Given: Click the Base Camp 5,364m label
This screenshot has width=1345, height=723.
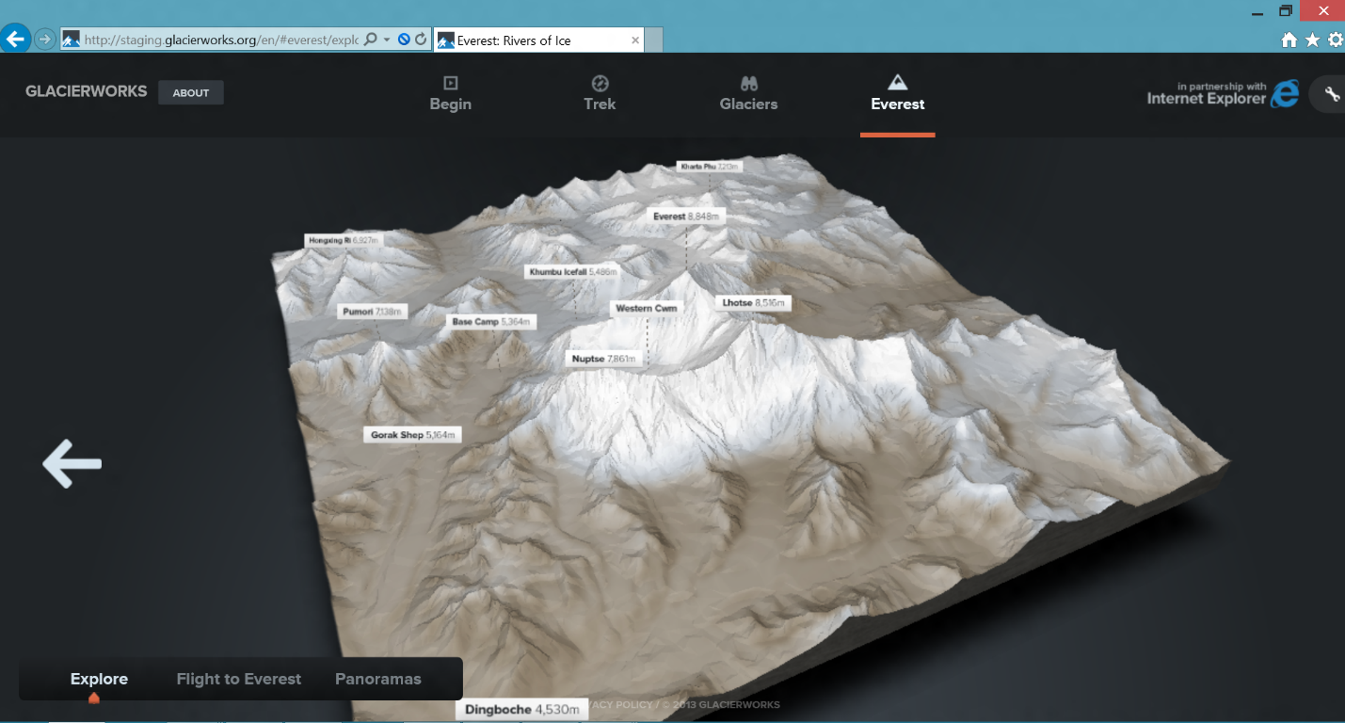Looking at the screenshot, I should pyautogui.click(x=491, y=322).
